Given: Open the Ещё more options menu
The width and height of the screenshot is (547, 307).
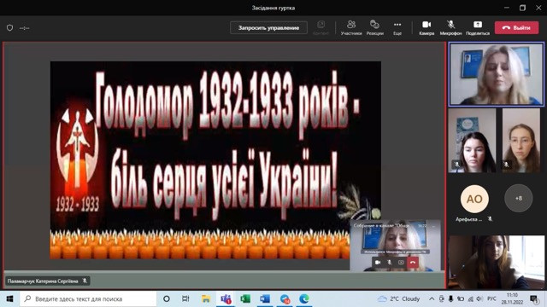Looking at the screenshot, I should [397, 28].
